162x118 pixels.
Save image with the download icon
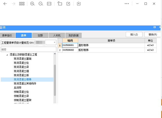point(79,4)
